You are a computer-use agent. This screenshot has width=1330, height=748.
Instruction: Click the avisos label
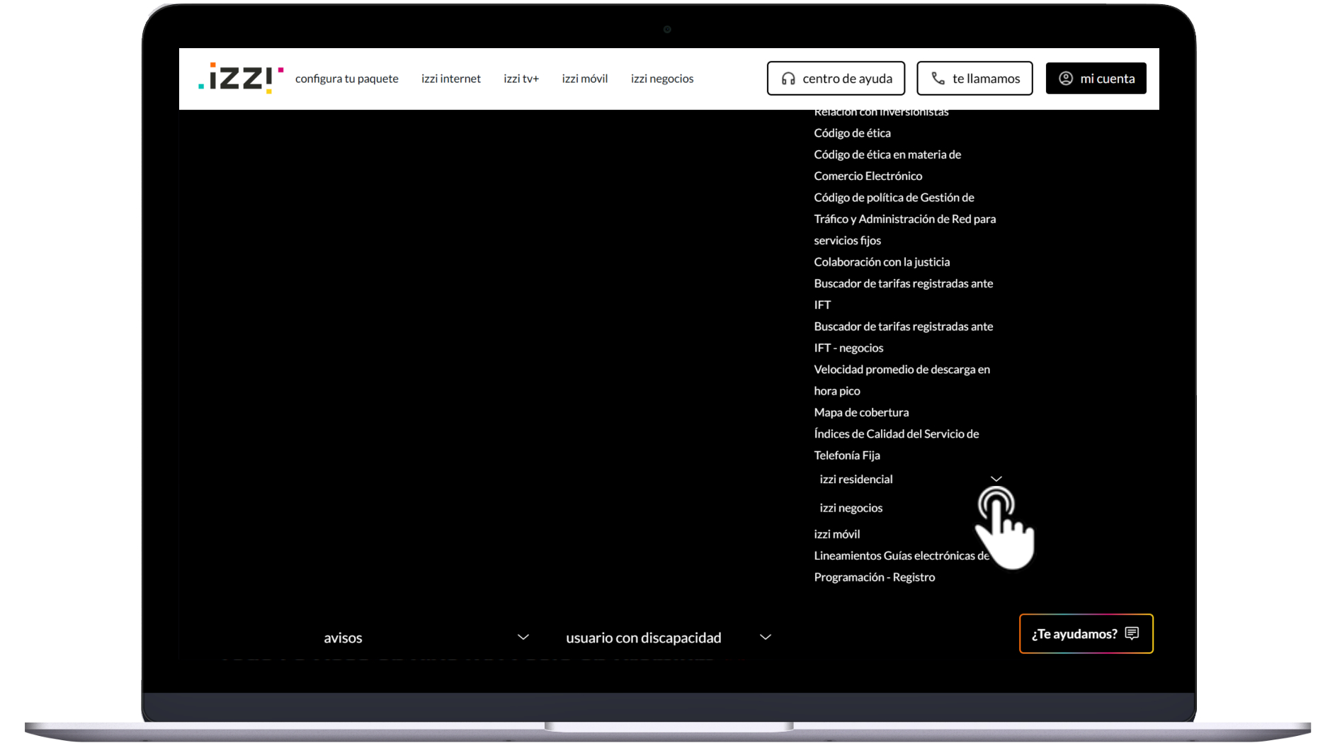point(343,637)
